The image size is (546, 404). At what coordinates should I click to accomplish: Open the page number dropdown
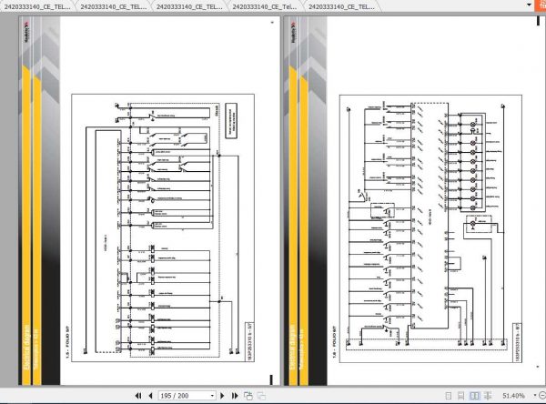[x=212, y=396]
